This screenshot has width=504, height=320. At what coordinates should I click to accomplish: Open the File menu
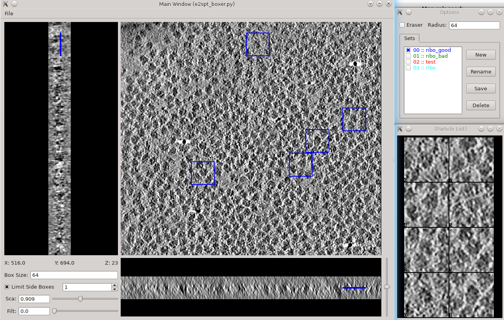click(9, 13)
